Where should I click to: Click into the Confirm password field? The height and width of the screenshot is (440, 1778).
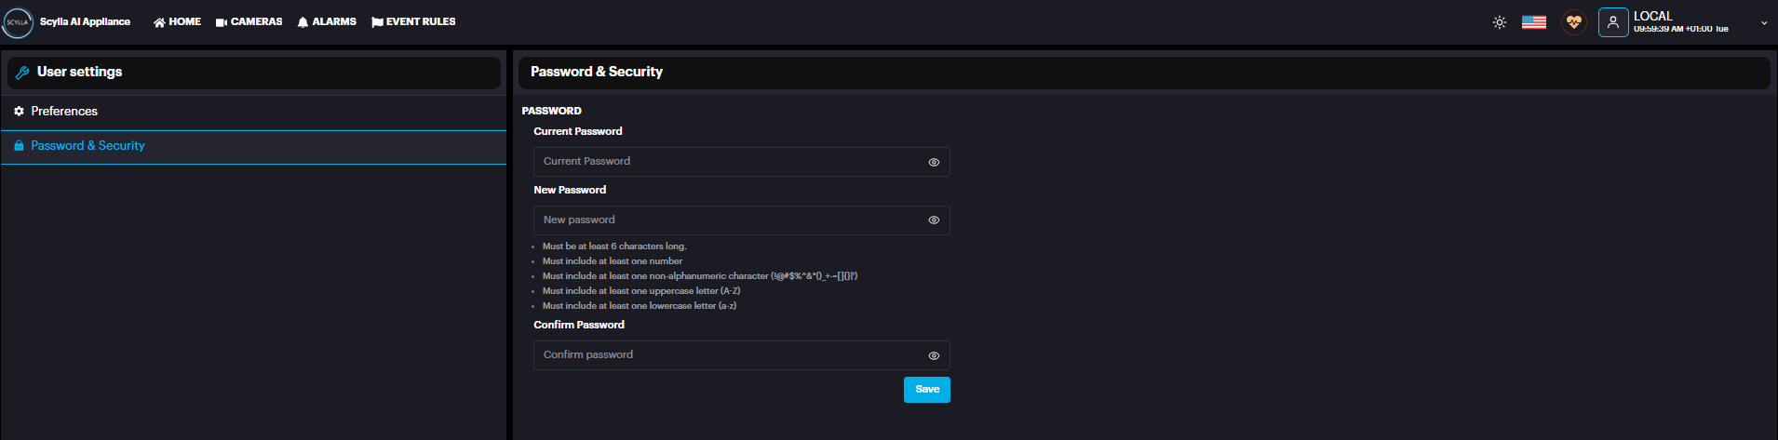726,355
